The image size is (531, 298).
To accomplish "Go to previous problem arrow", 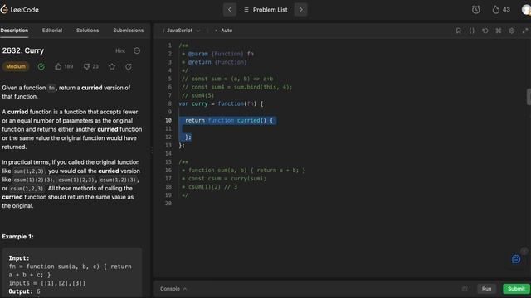I will (x=230, y=10).
